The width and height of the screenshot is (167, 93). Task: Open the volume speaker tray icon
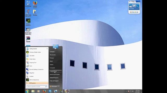(x=133, y=91)
